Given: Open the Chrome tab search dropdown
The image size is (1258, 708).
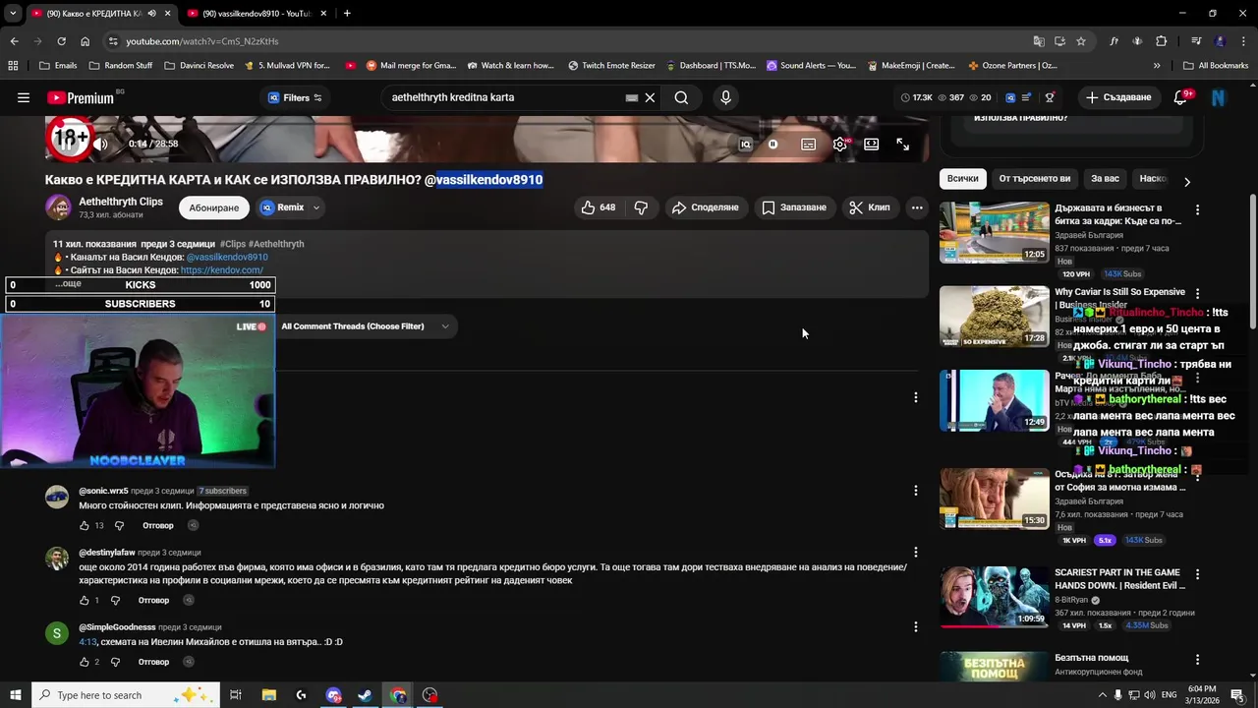Looking at the screenshot, I should point(13,13).
